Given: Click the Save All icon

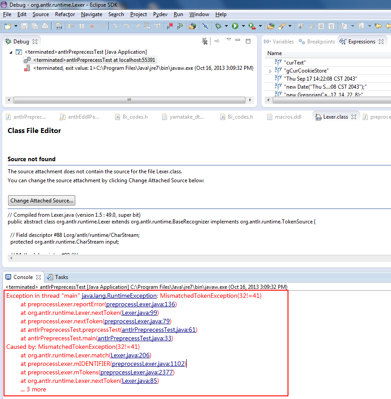Looking at the screenshot, I should (34, 26).
